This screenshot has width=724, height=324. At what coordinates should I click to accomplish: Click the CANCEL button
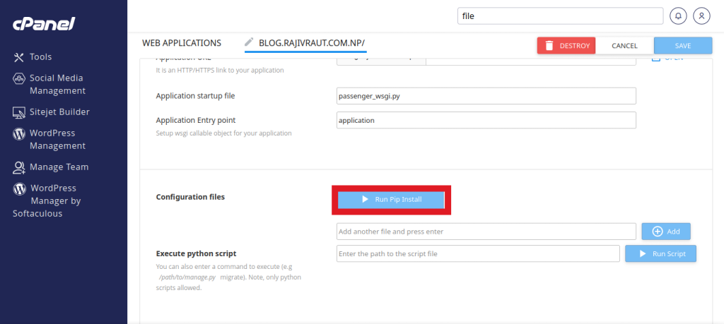pos(624,46)
